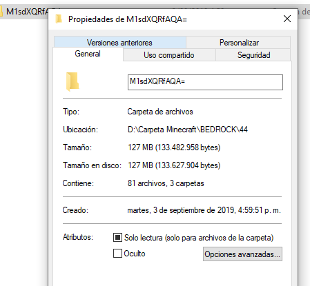
Task: Toggle the Solo lectura checkbox
Action: click(x=117, y=238)
